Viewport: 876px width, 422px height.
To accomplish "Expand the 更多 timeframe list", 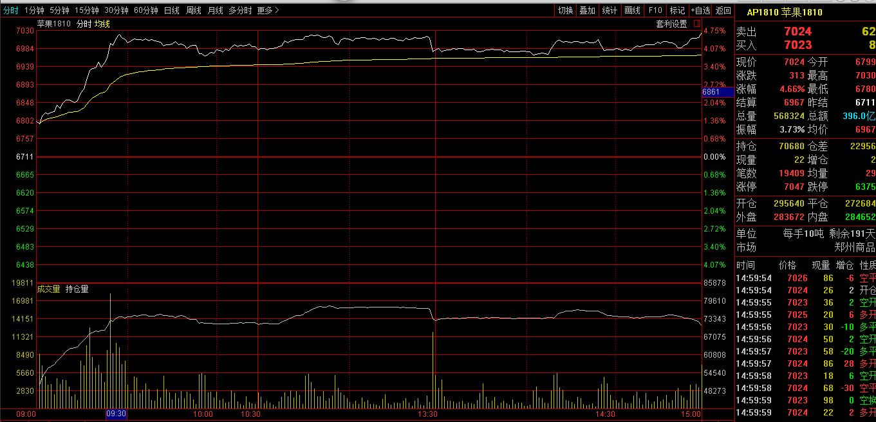I will tap(268, 10).
